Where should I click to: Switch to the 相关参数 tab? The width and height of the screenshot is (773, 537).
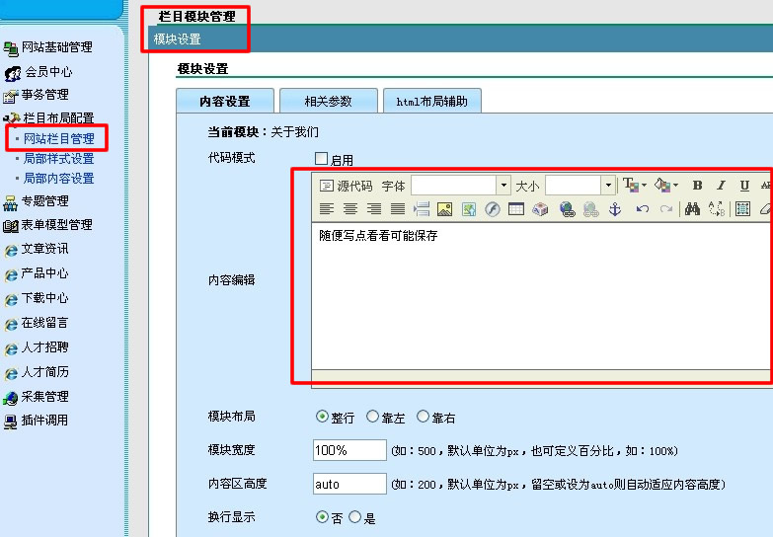328,101
